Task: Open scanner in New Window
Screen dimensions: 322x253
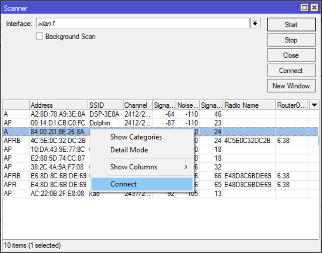Action: [291, 86]
